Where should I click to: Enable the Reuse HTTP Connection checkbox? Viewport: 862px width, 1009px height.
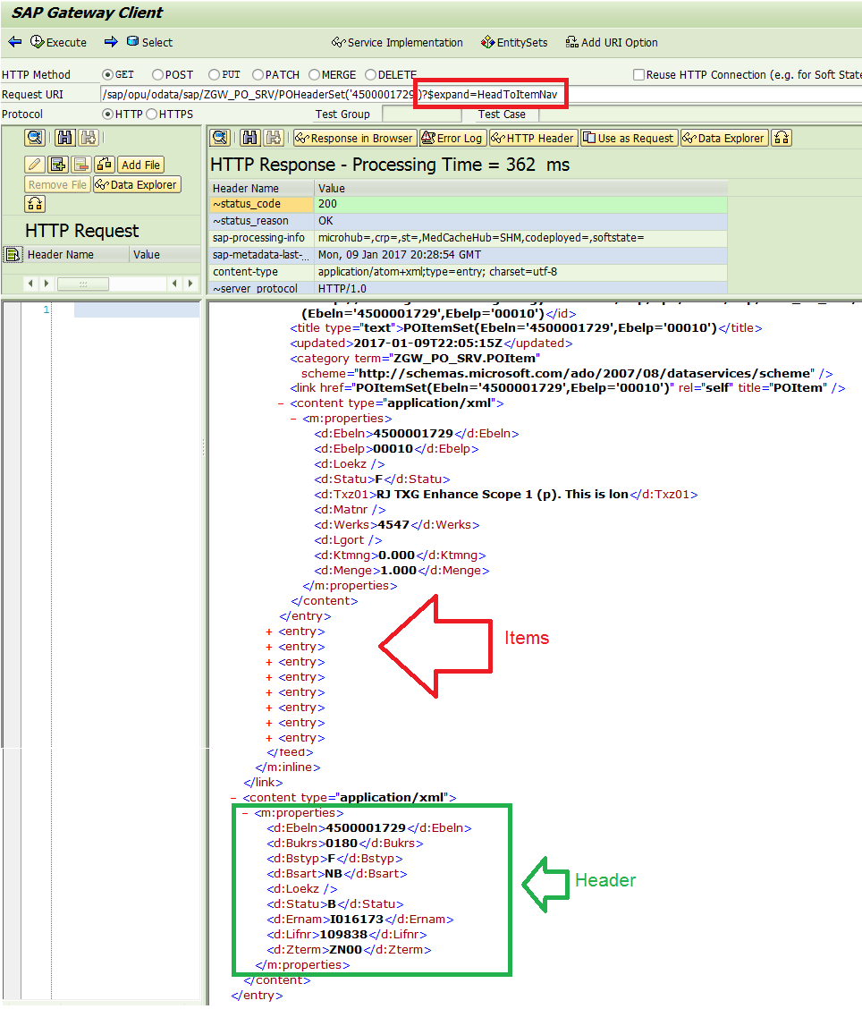638,75
